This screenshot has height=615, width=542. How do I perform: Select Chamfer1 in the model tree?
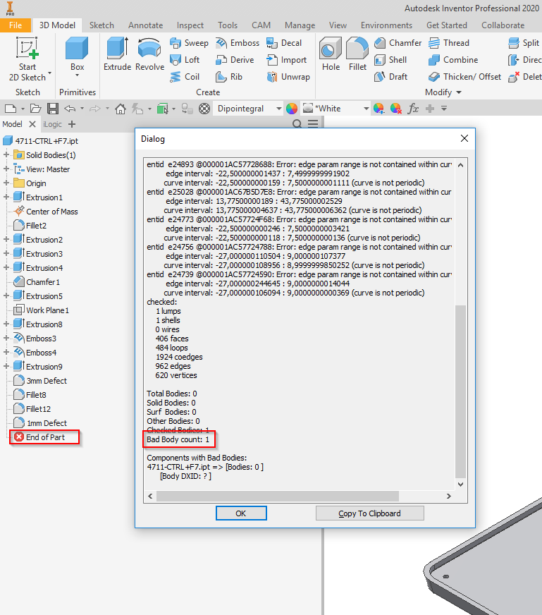click(37, 281)
